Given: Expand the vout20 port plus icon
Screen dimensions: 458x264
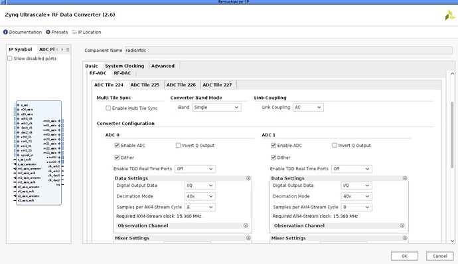Looking at the screenshot, I should tap(59, 162).
